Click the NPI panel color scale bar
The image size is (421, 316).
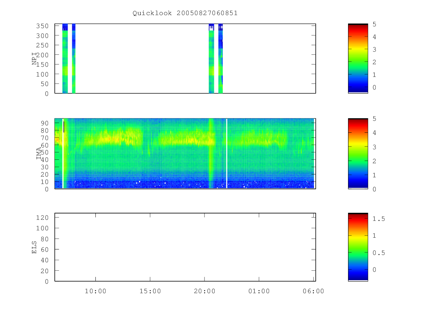[358, 58]
